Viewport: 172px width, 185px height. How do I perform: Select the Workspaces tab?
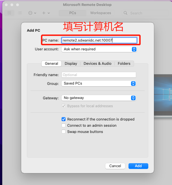[x=101, y=13]
